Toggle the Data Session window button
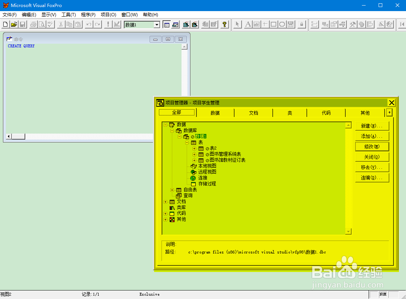Viewport: 406px width, 299px height. tap(175, 24)
